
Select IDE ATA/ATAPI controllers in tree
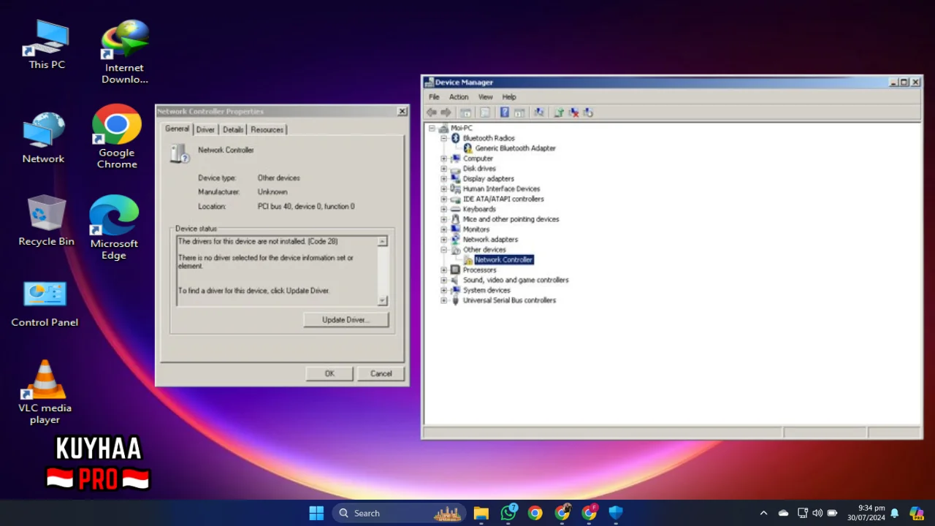pyautogui.click(x=503, y=199)
